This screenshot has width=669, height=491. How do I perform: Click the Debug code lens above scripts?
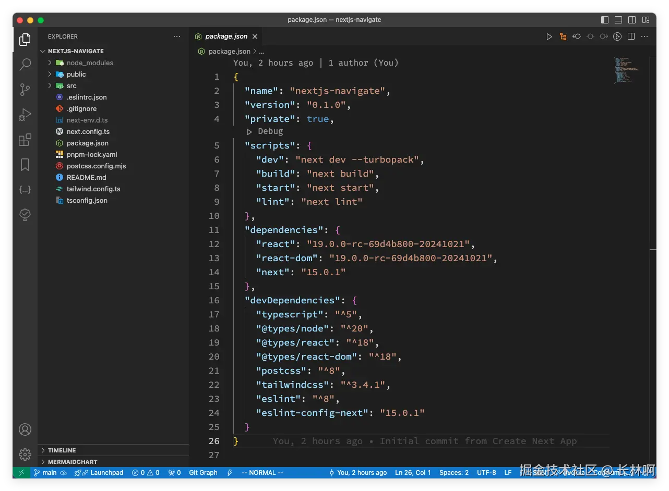270,131
